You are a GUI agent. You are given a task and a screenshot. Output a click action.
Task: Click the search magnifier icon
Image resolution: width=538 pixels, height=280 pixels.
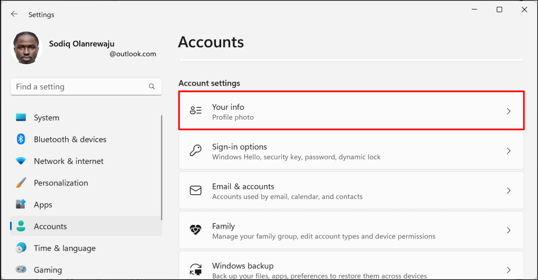152,87
